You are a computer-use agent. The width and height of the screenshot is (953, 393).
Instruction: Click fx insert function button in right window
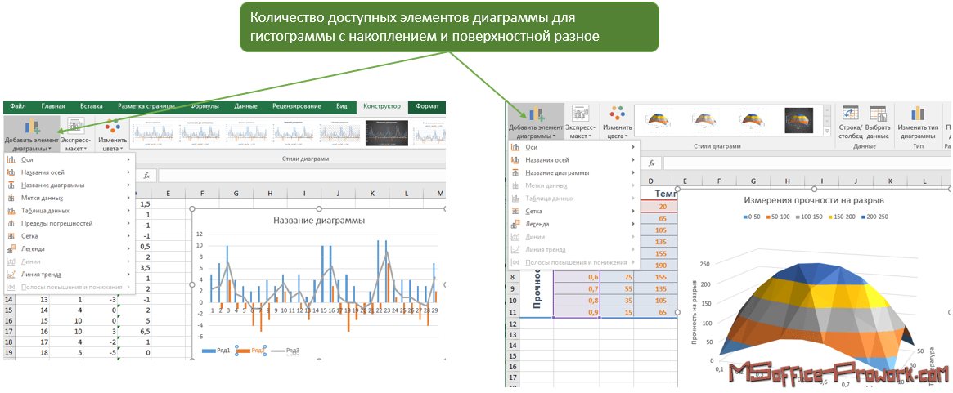[x=651, y=163]
